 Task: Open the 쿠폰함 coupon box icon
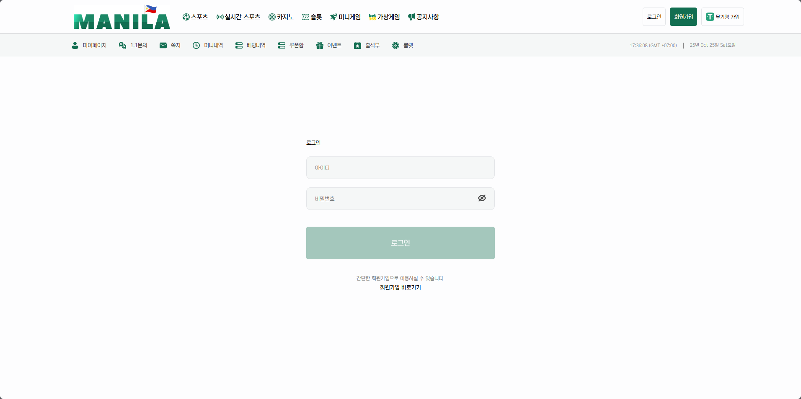coord(281,45)
